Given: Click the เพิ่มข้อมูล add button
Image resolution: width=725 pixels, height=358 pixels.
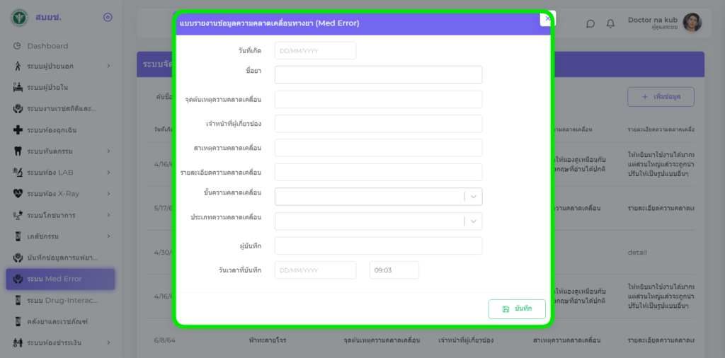Looking at the screenshot, I should coord(661,97).
